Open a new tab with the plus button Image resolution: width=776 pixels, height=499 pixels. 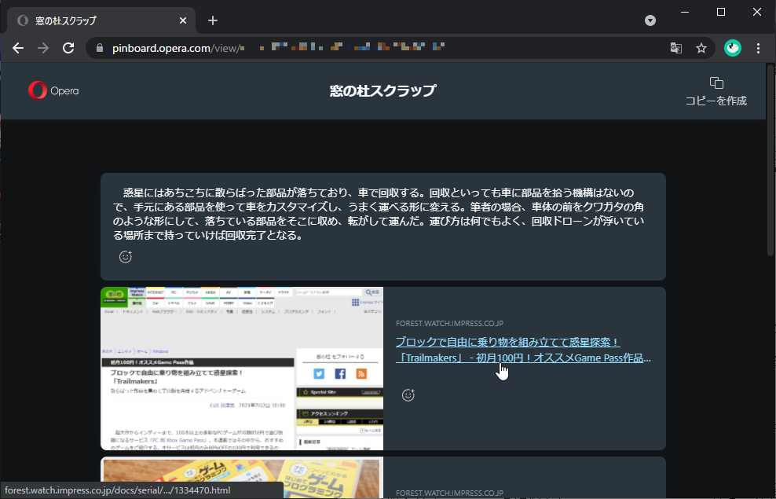(x=212, y=20)
